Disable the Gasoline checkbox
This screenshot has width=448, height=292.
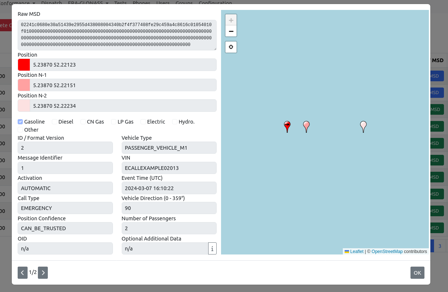pyautogui.click(x=20, y=121)
